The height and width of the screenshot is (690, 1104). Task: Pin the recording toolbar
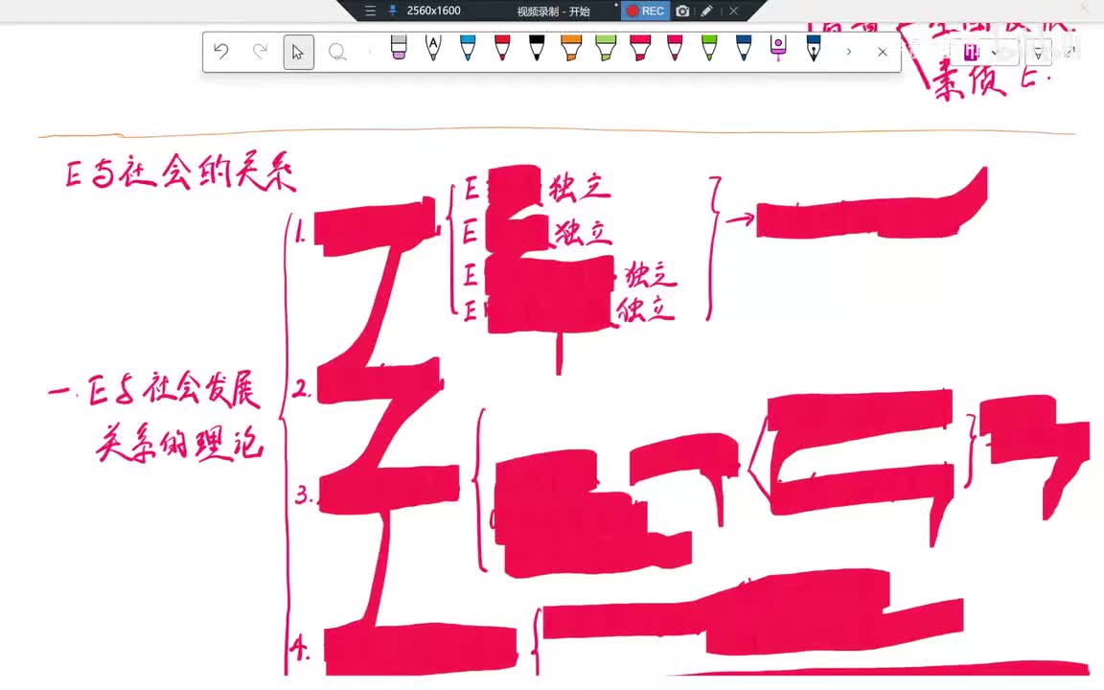[x=393, y=11]
